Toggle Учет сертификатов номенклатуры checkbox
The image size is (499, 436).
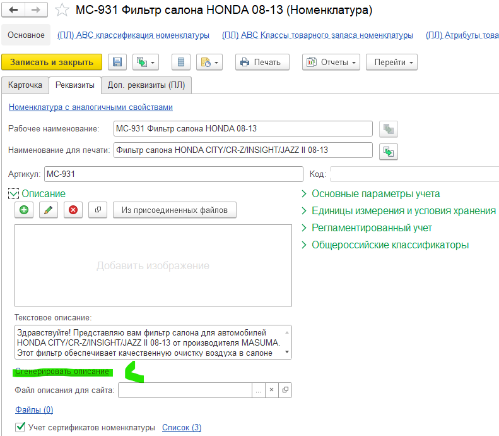pyautogui.click(x=20, y=427)
